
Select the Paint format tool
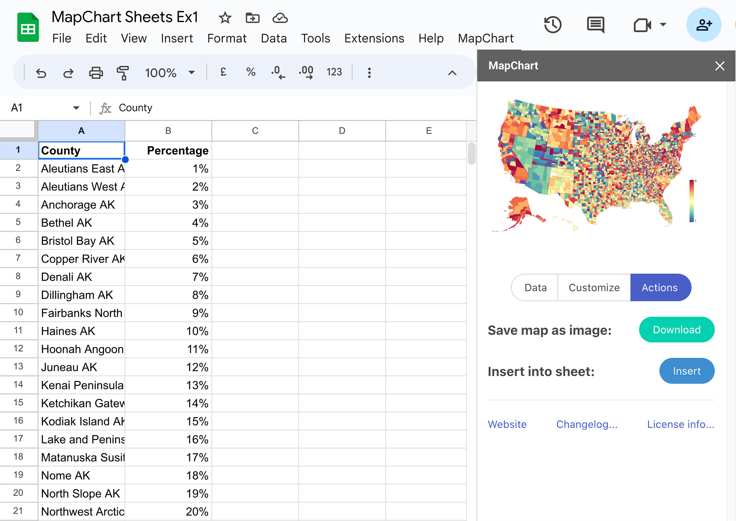pos(123,72)
